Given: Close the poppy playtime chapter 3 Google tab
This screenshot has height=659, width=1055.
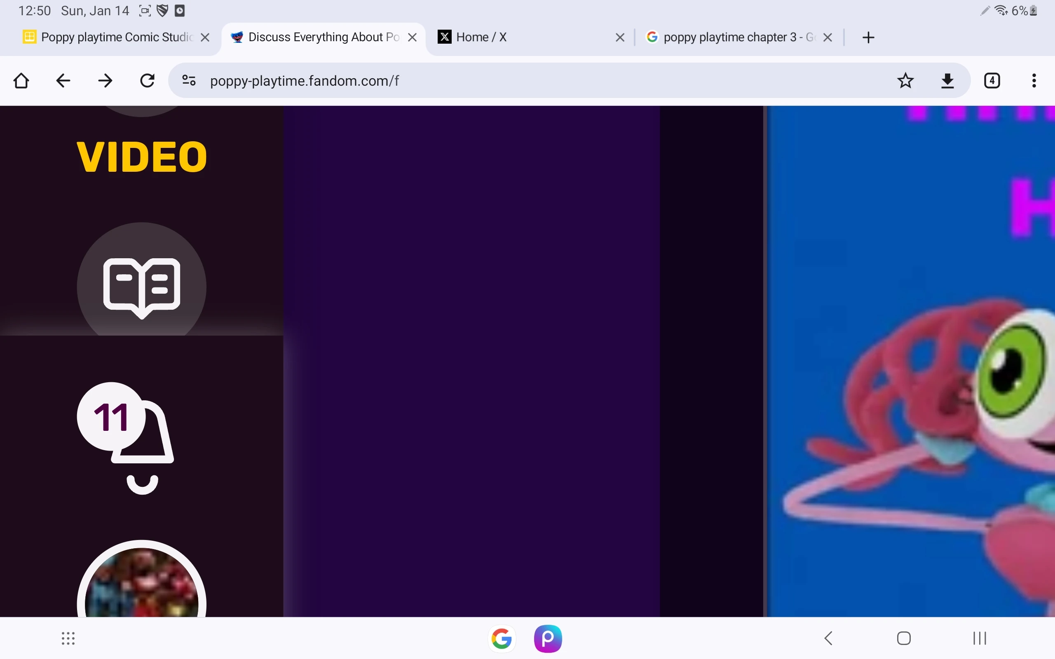Looking at the screenshot, I should click(x=828, y=37).
